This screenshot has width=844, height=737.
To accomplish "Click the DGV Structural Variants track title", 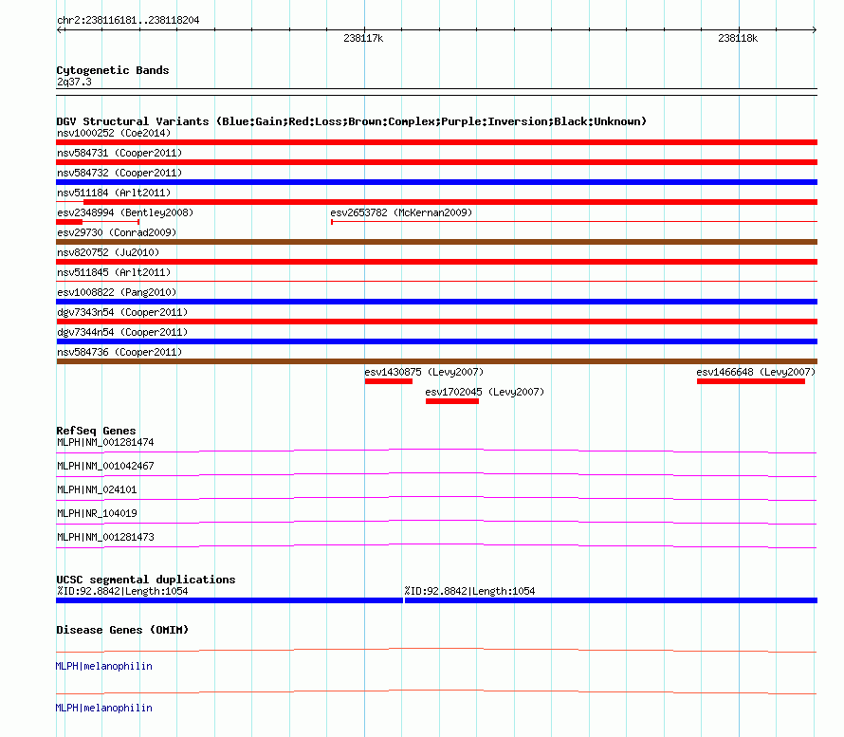I will point(352,121).
